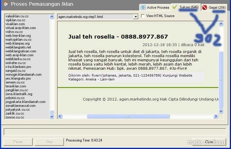
Task: Select visaiklan.com in the site list
Action: point(15,24)
